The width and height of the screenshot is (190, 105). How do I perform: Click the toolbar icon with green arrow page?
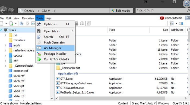click(11, 23)
